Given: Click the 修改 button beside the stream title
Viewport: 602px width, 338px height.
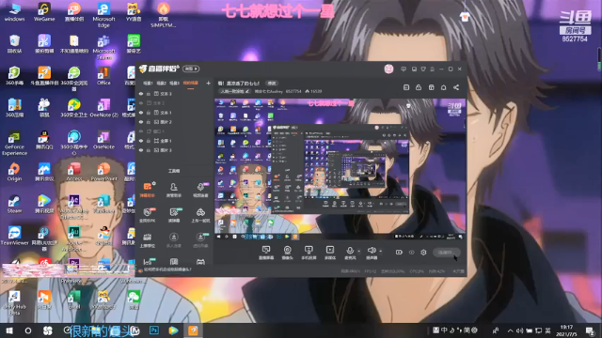Looking at the screenshot, I should pyautogui.click(x=272, y=84).
